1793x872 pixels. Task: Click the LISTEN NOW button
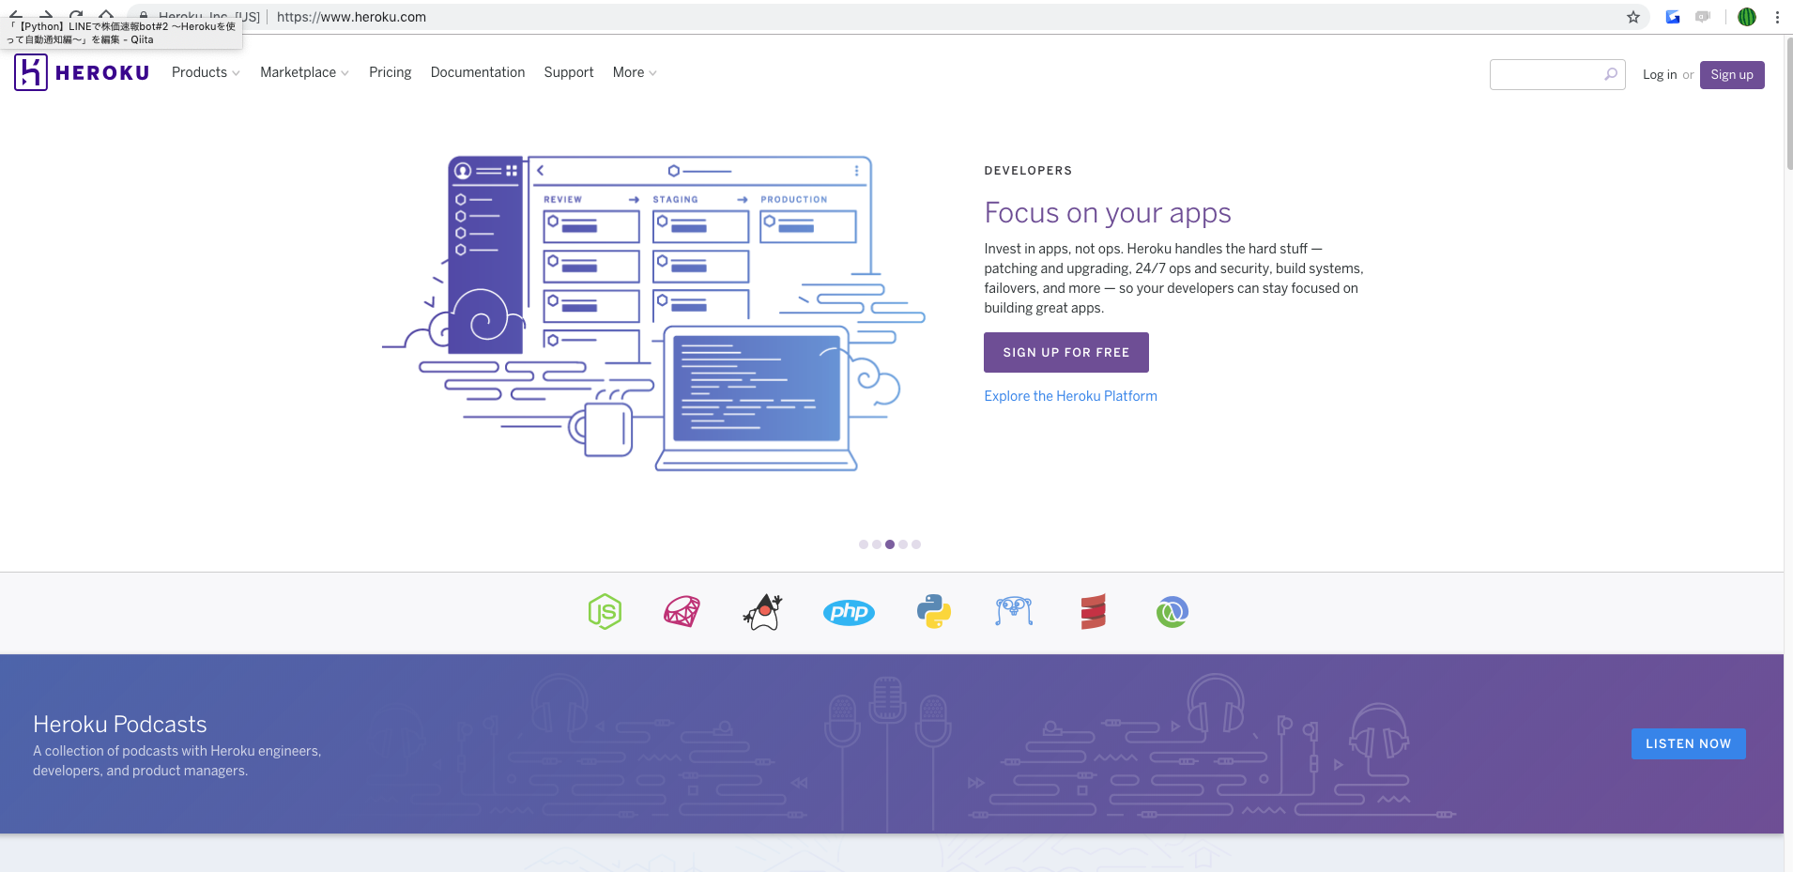coord(1688,743)
